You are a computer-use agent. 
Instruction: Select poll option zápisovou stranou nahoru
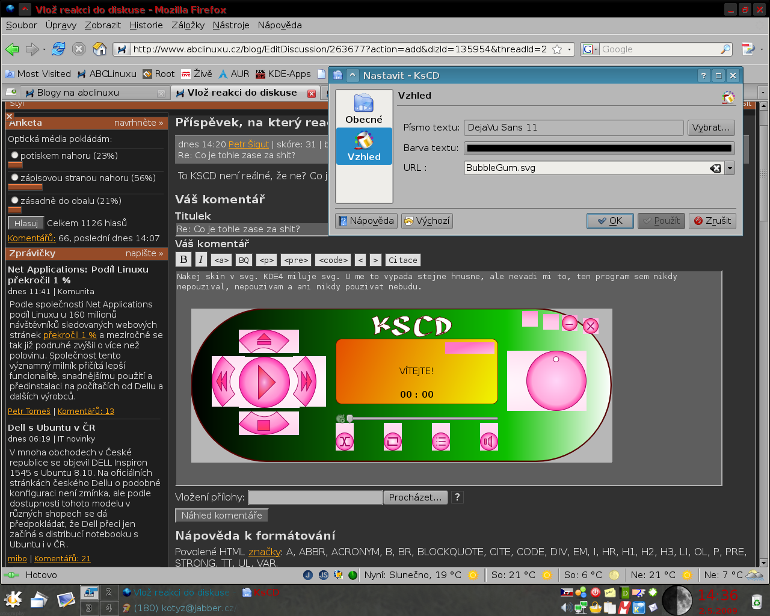pos(15,177)
